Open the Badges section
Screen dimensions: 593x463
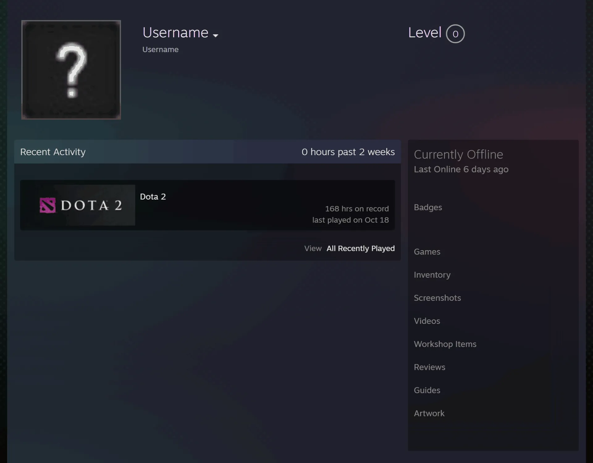coord(428,207)
